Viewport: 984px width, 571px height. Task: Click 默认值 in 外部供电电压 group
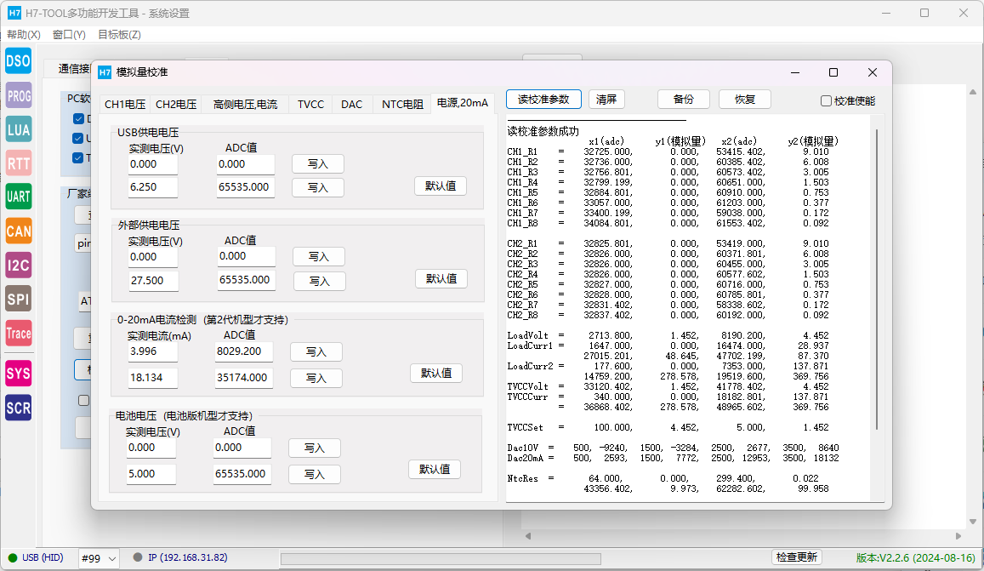(x=441, y=279)
